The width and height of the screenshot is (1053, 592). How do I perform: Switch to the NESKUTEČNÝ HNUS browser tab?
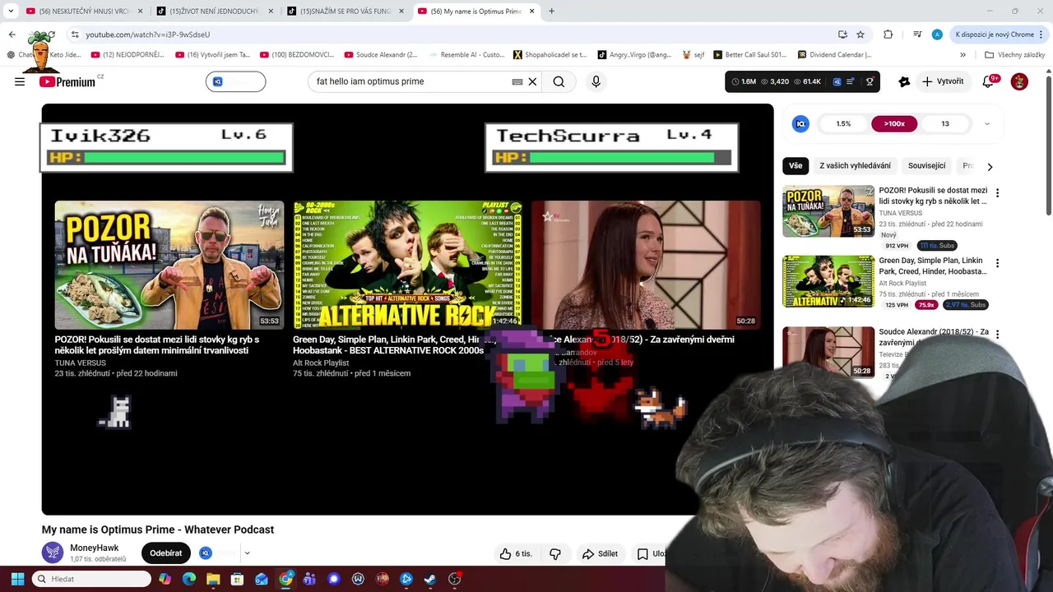(82, 12)
